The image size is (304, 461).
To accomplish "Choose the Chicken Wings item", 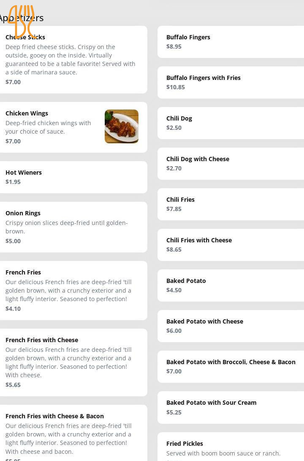I will (73, 127).
